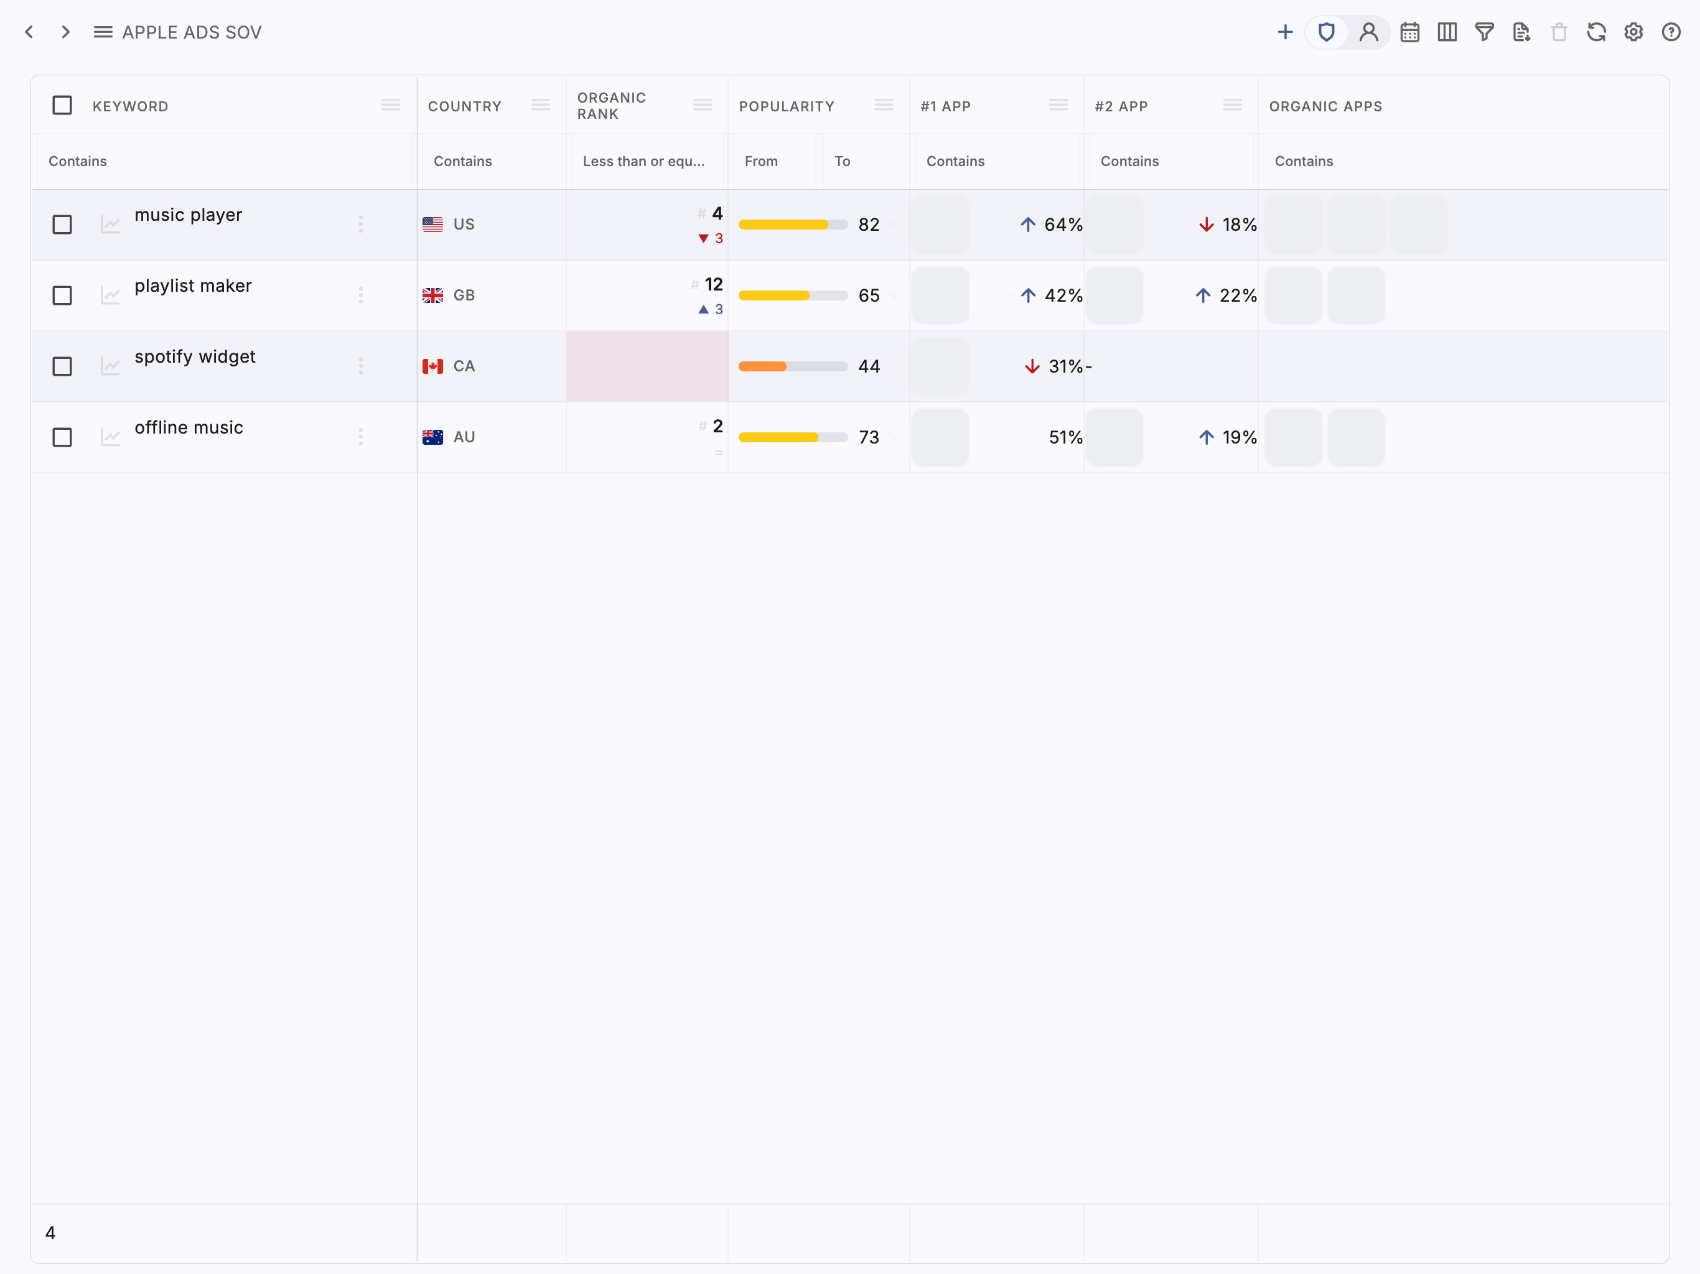Viewport: 1700px width, 1274px height.
Task: Select the 'playlist maker' keyword text
Action: coord(193,286)
